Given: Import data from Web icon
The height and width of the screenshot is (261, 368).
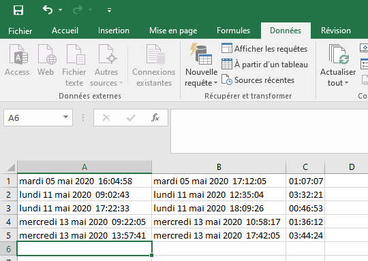Looking at the screenshot, I should [x=47, y=54].
